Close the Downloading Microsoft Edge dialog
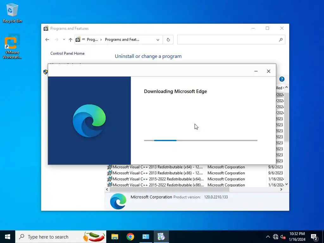Image resolution: width=324 pixels, height=243 pixels. [268, 71]
